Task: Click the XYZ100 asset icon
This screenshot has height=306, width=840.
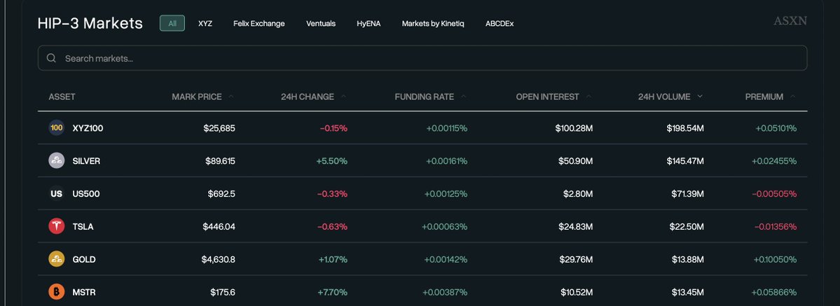Action: coord(56,128)
